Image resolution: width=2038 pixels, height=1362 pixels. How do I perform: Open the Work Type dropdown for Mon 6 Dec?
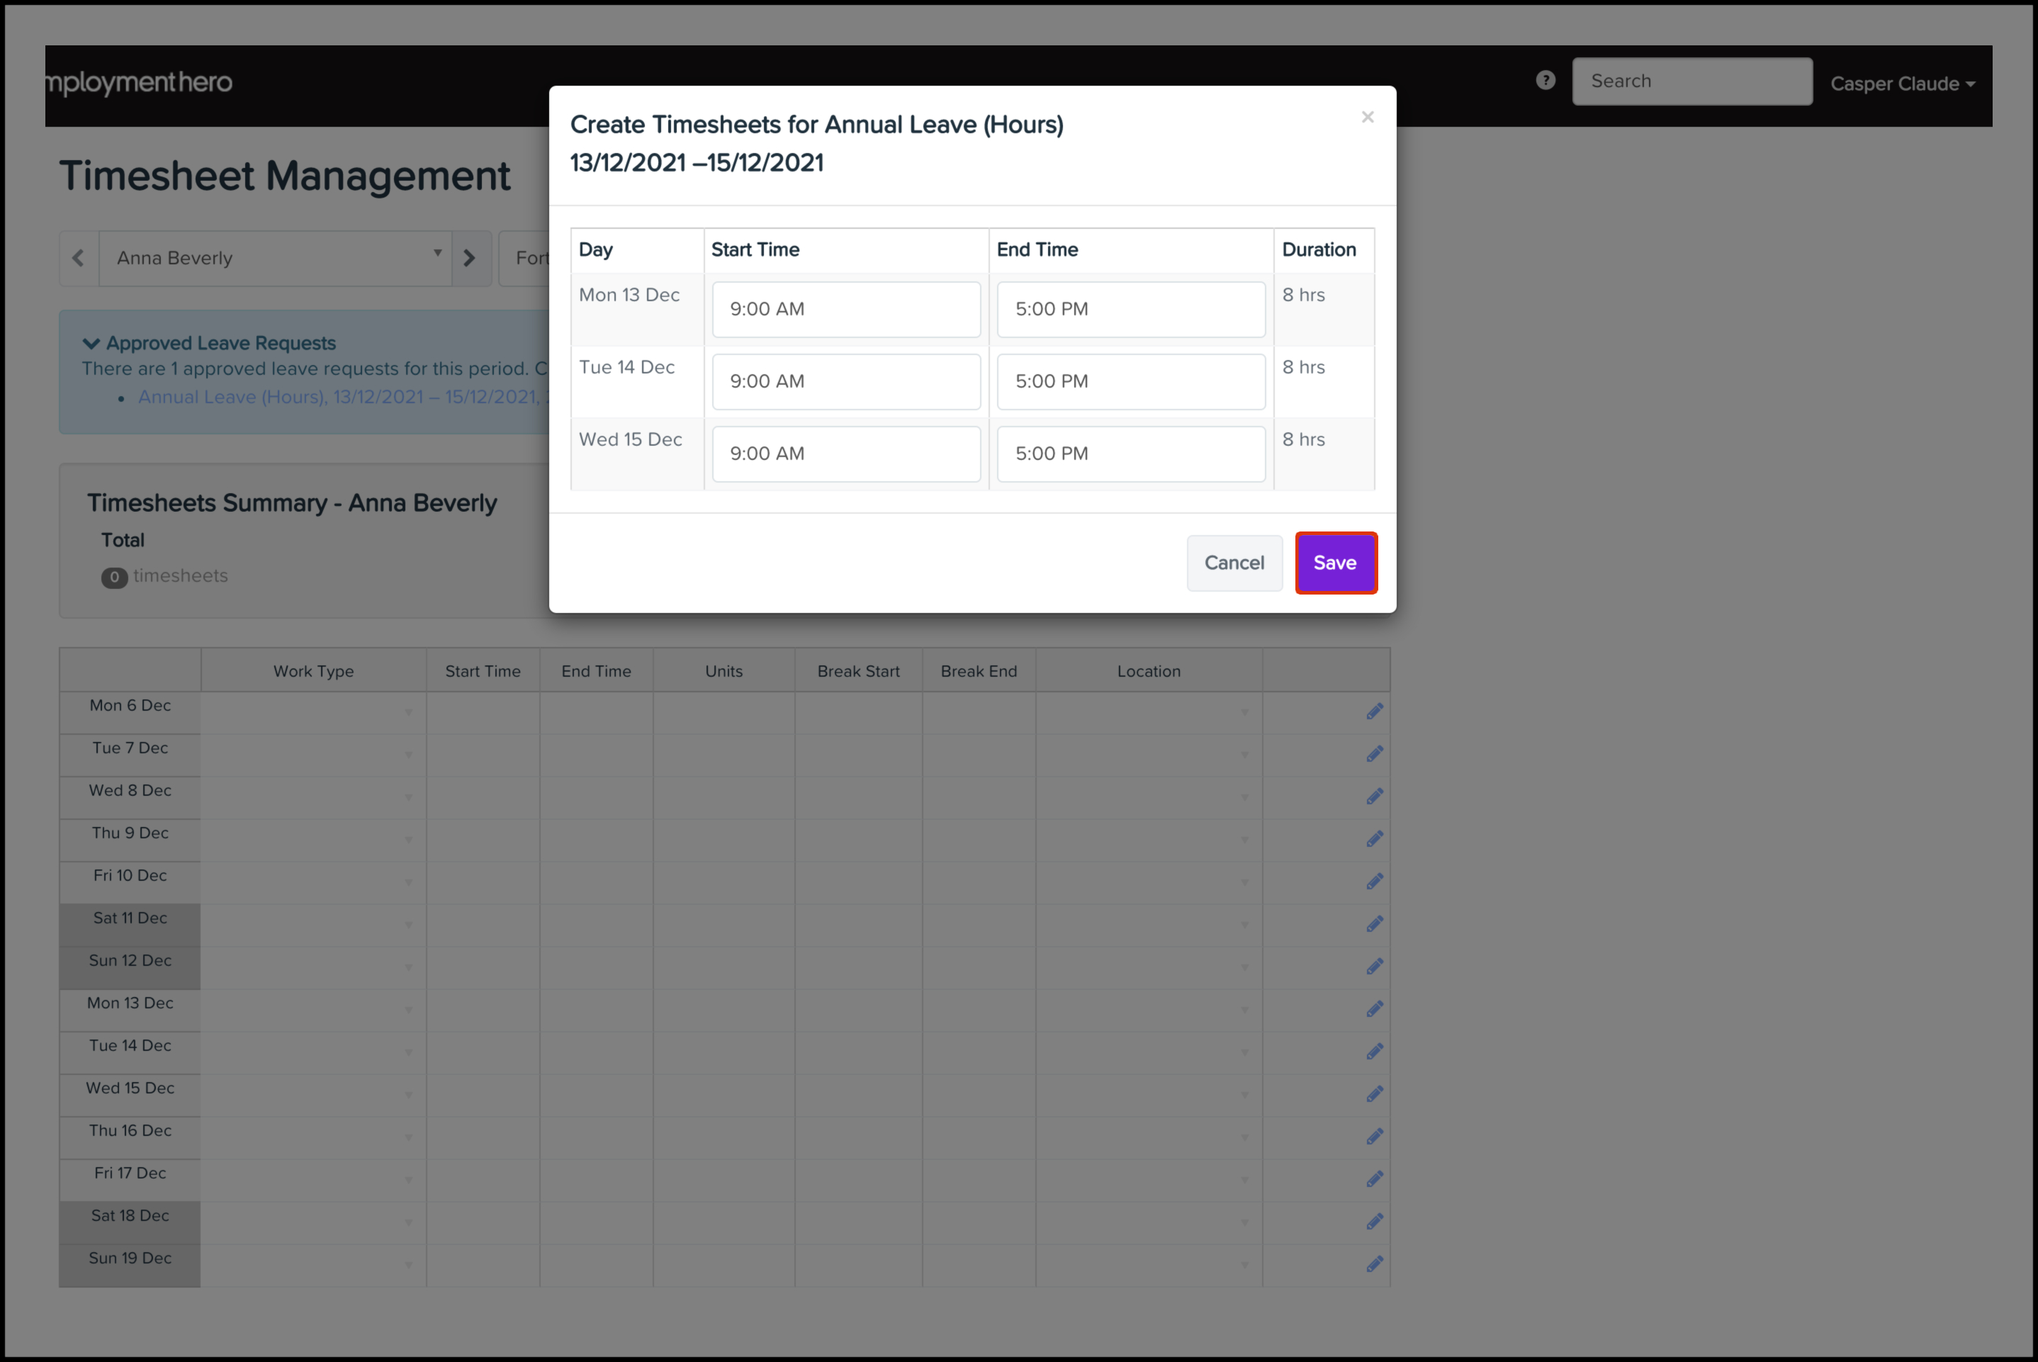[x=313, y=712]
